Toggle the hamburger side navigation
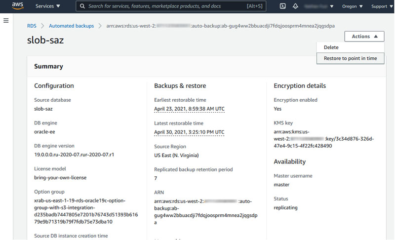 tap(6, 20)
